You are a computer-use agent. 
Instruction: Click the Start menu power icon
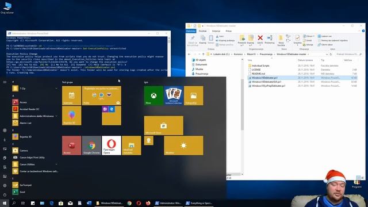pyautogui.click(x=5, y=195)
